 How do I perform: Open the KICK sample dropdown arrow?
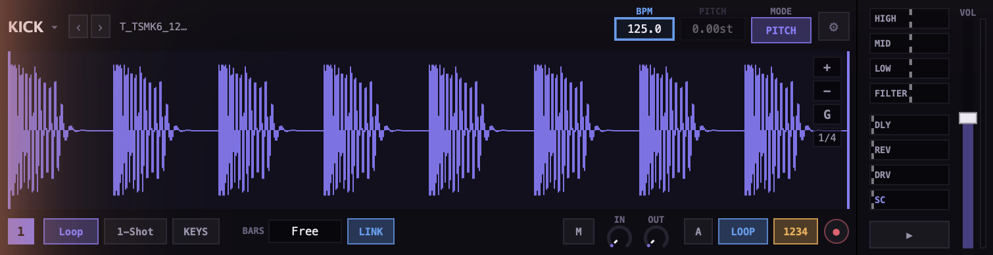coord(55,28)
